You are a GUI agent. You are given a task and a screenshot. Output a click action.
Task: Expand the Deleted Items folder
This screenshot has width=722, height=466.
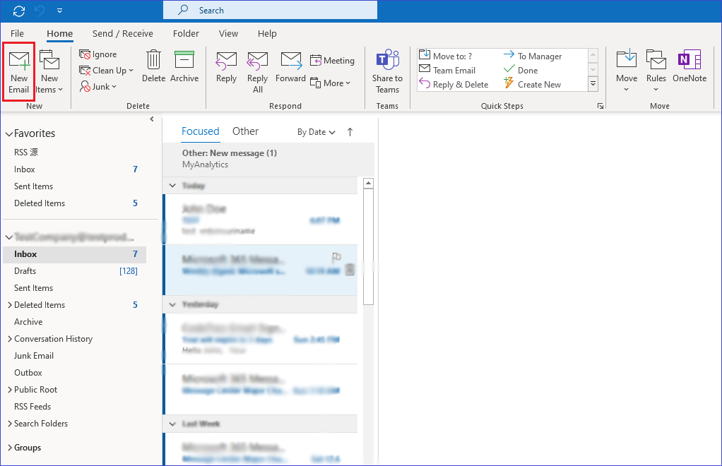[x=9, y=305]
